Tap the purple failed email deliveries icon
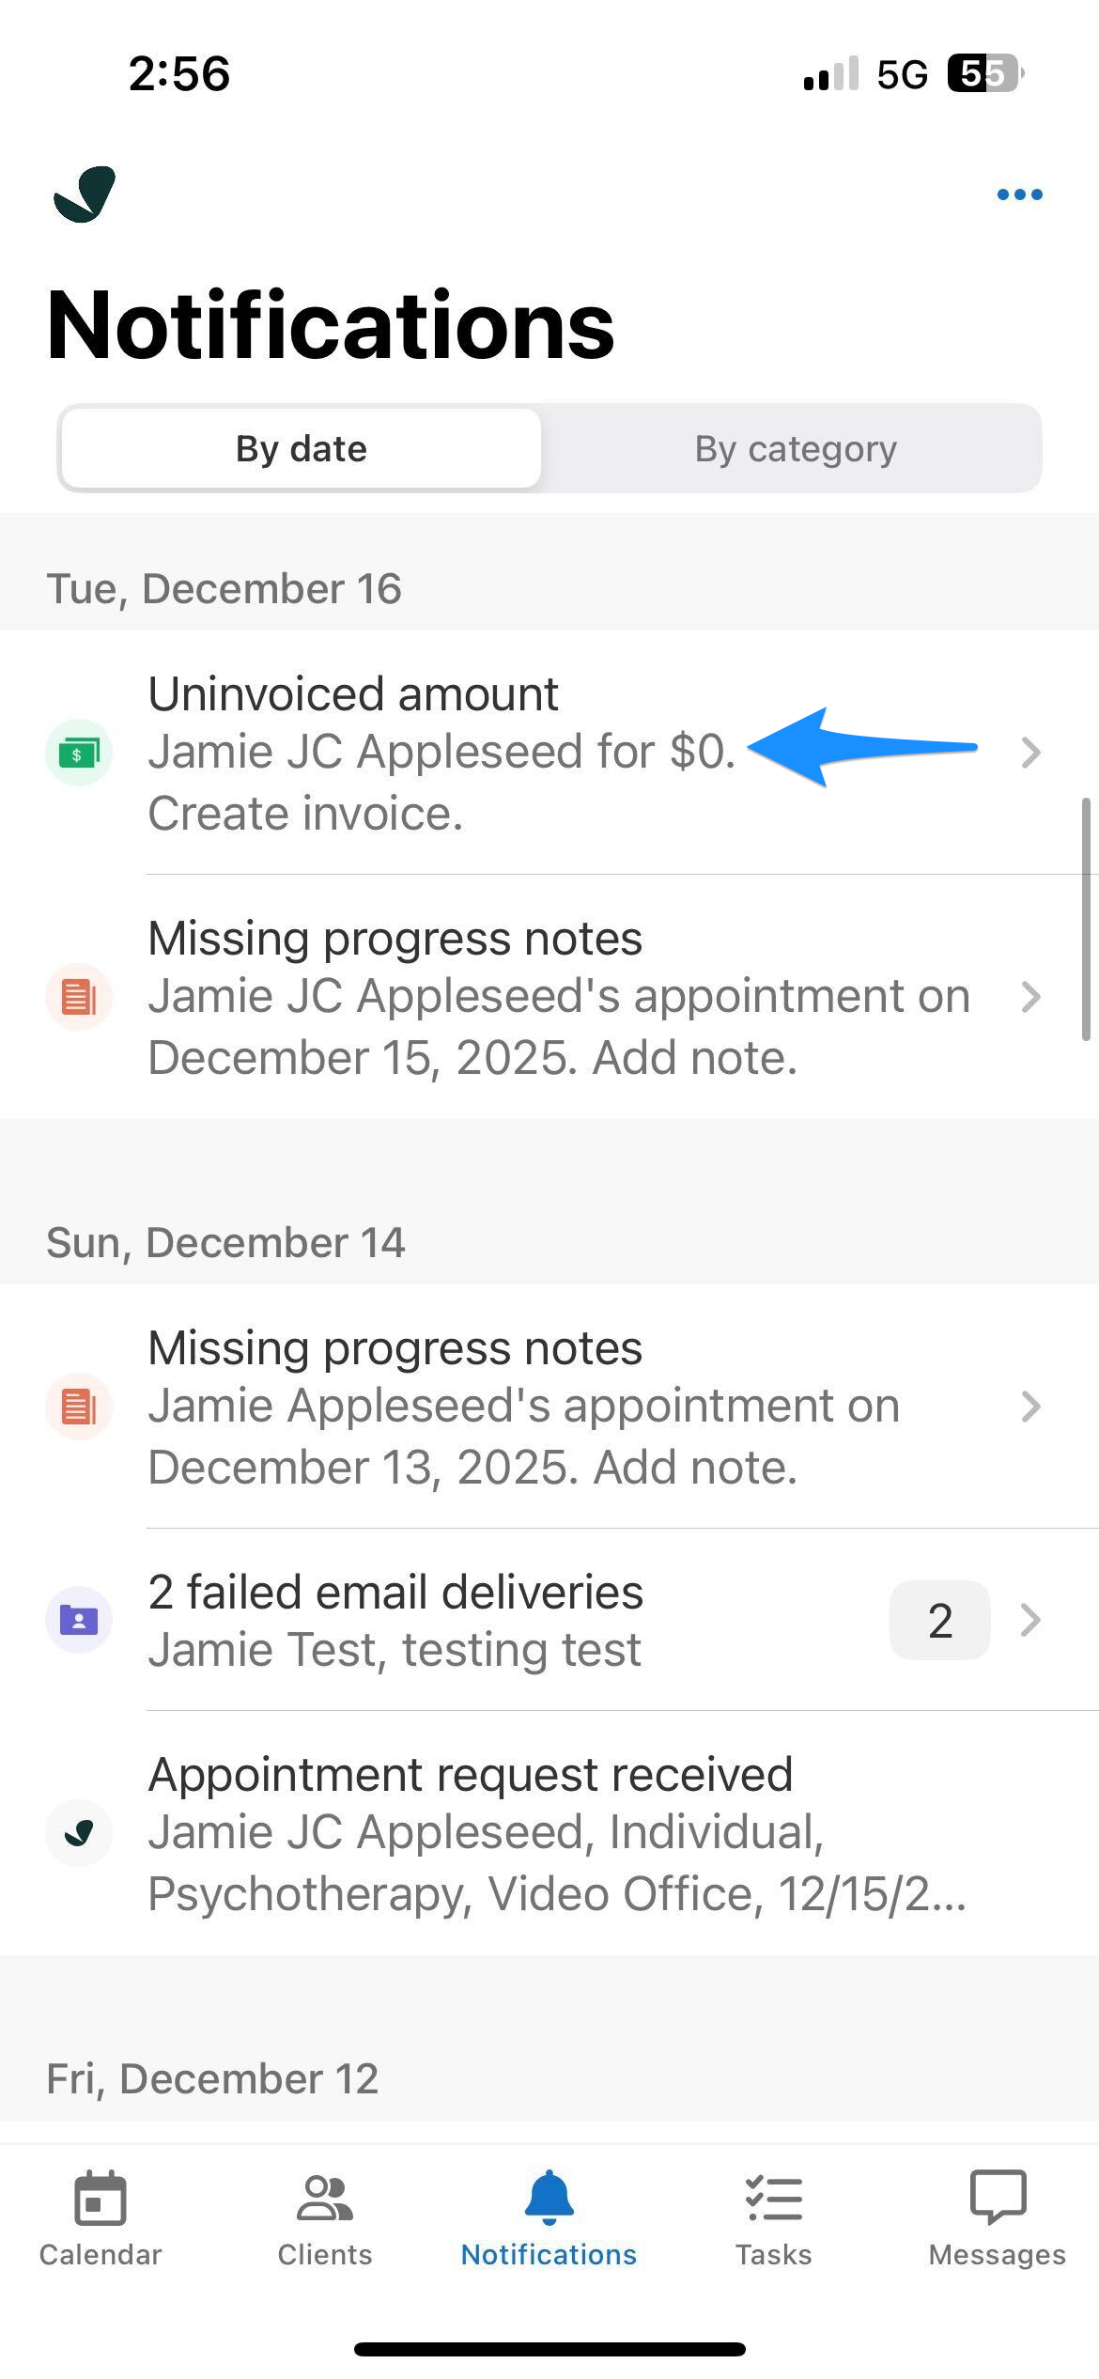 click(79, 1620)
